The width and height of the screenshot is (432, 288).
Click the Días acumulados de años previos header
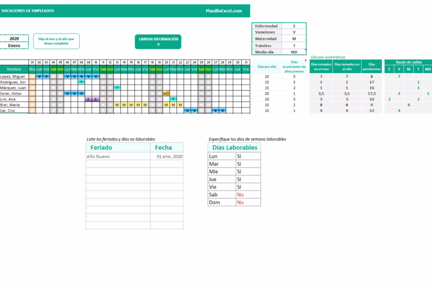point(294,67)
